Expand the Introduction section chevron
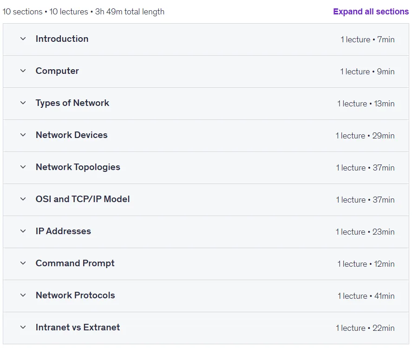This screenshot has height=348, width=412. [x=23, y=39]
